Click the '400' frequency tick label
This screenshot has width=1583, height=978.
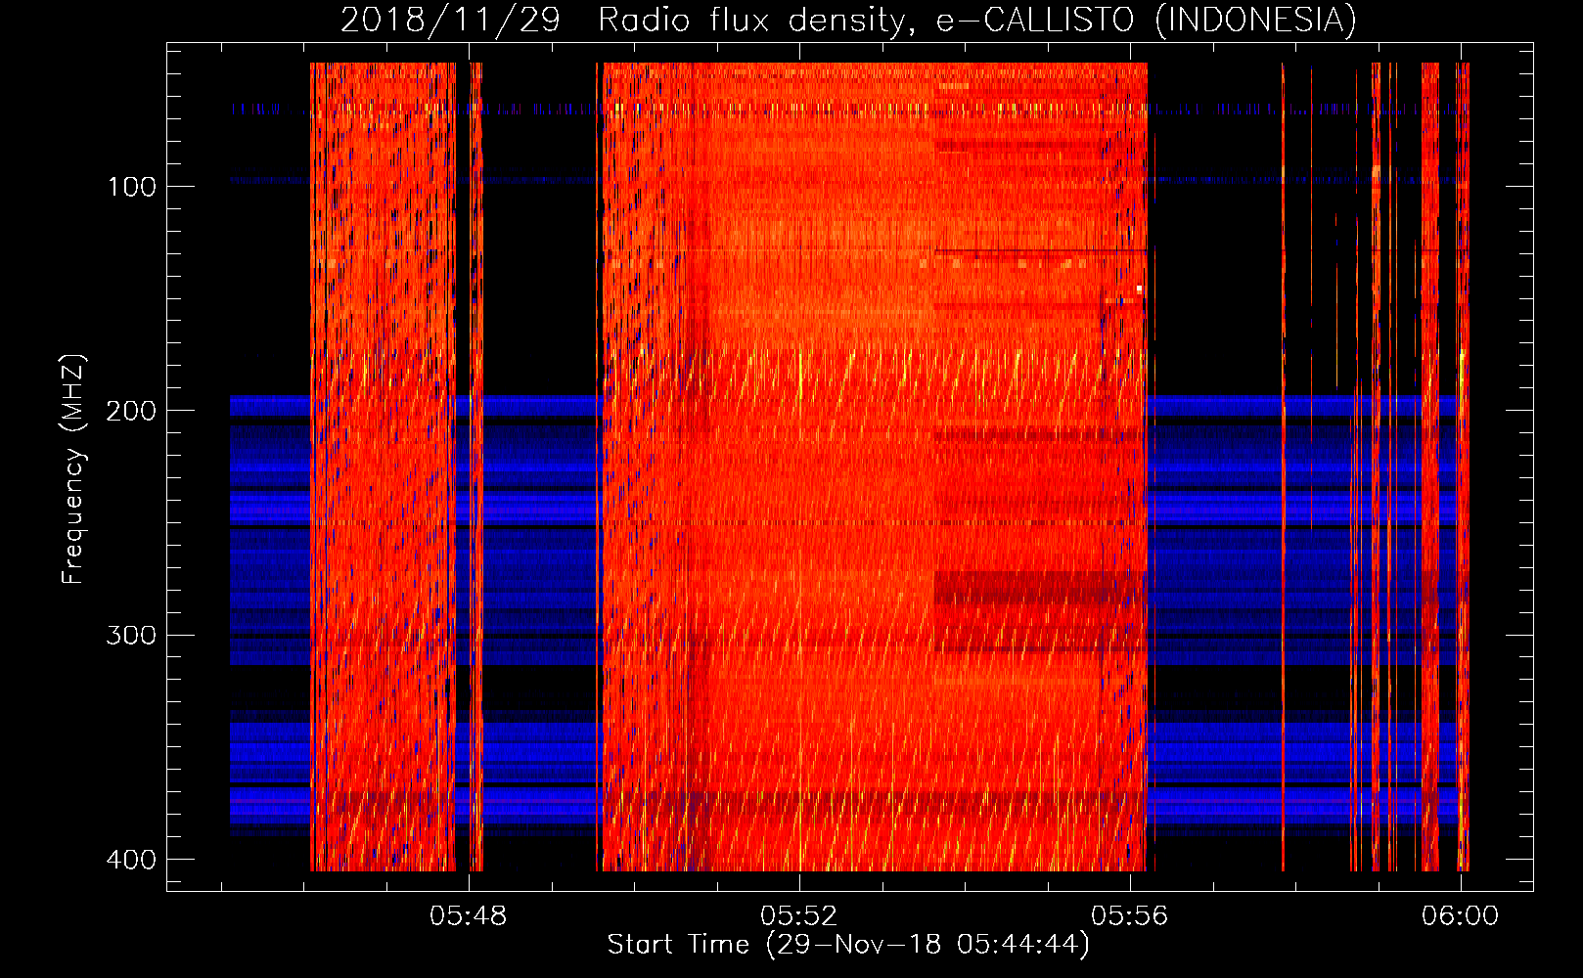(x=131, y=860)
